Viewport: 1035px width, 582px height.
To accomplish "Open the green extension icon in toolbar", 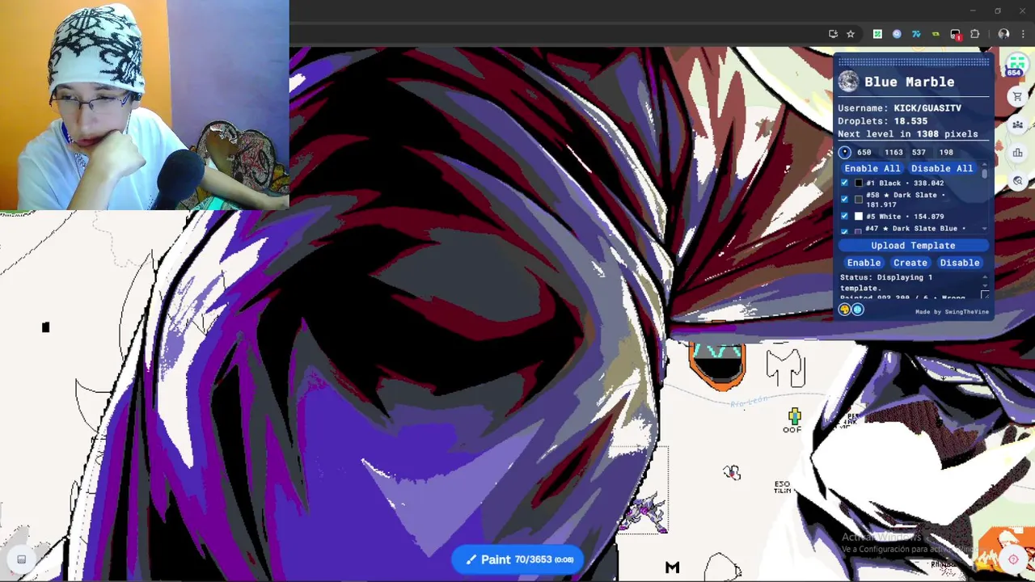I will (877, 34).
